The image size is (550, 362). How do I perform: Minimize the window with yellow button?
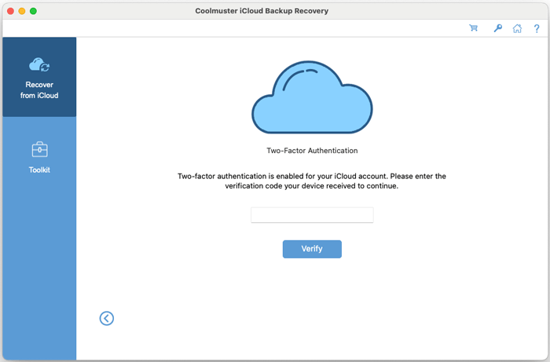[22, 11]
